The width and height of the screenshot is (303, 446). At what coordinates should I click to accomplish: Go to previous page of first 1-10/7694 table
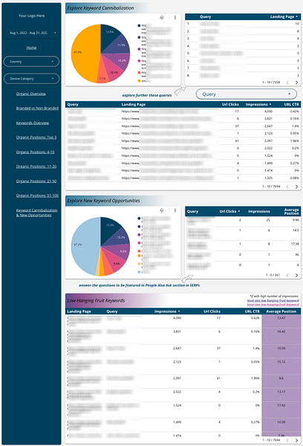(x=287, y=187)
